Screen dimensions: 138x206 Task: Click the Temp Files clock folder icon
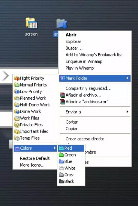click(17, 138)
